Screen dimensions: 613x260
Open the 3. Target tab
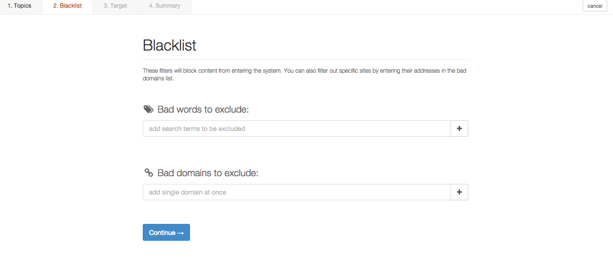(115, 6)
